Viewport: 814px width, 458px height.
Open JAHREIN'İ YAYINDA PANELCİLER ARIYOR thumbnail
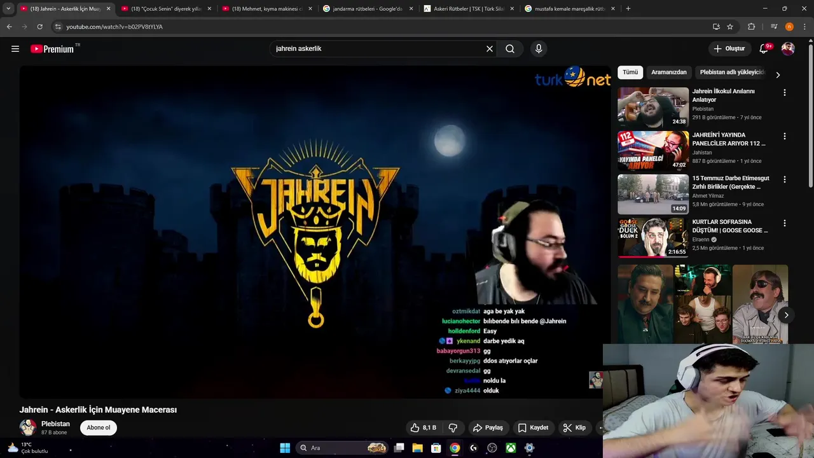(653, 151)
